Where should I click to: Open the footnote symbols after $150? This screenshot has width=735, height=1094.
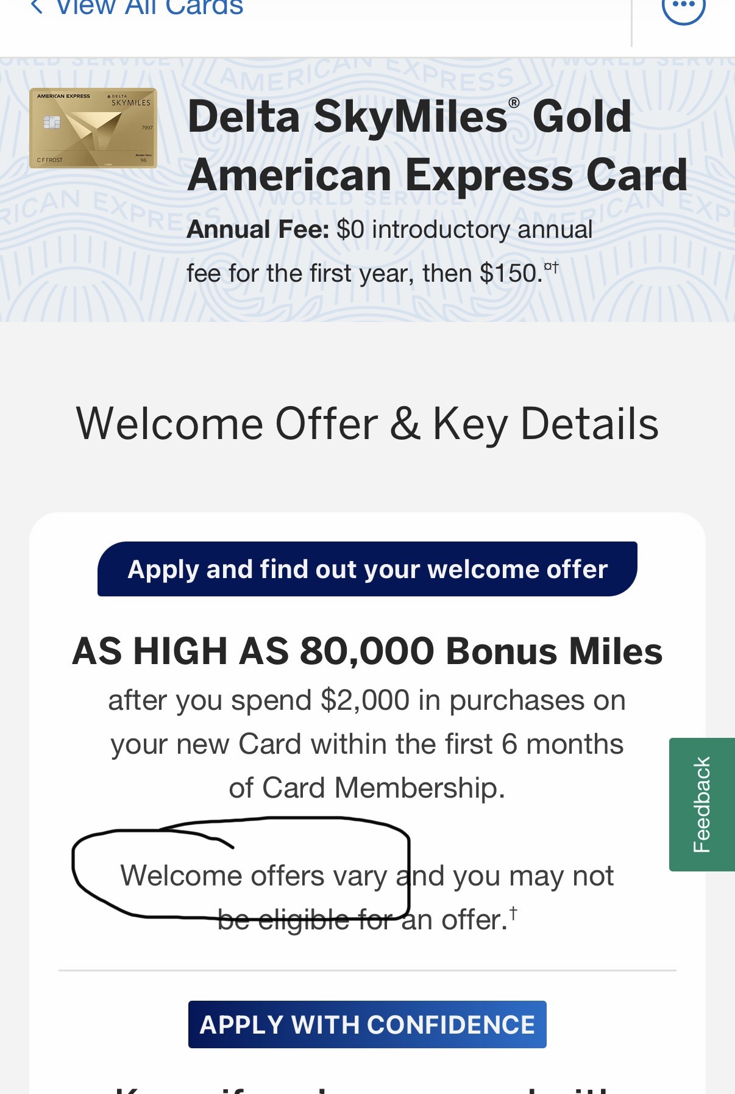point(551,266)
